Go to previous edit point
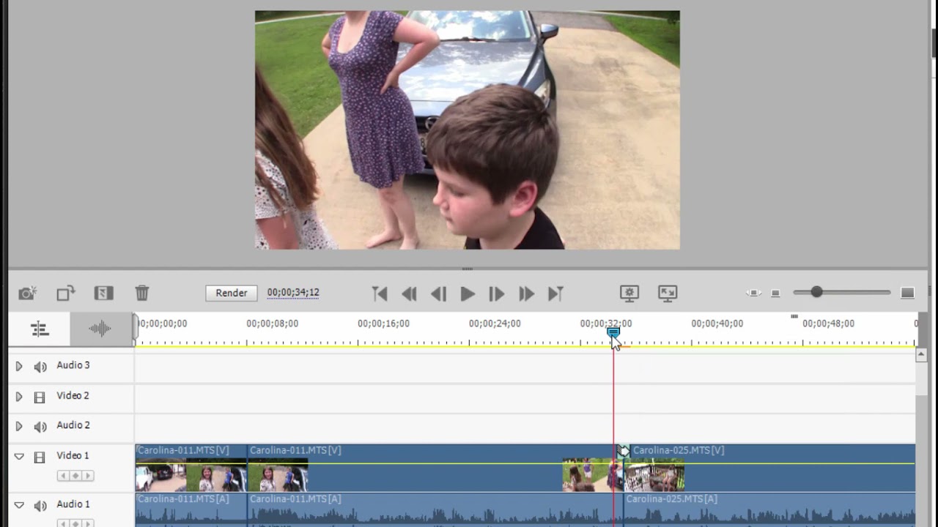938x527 pixels. [380, 294]
